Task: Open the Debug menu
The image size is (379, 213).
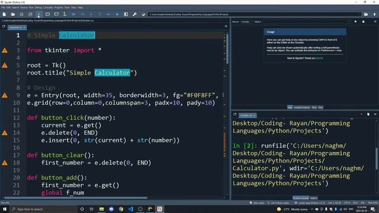Action: click(x=38, y=8)
